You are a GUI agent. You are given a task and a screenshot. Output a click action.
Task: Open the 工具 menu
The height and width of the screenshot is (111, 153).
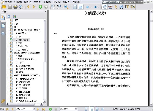pos(47,2)
